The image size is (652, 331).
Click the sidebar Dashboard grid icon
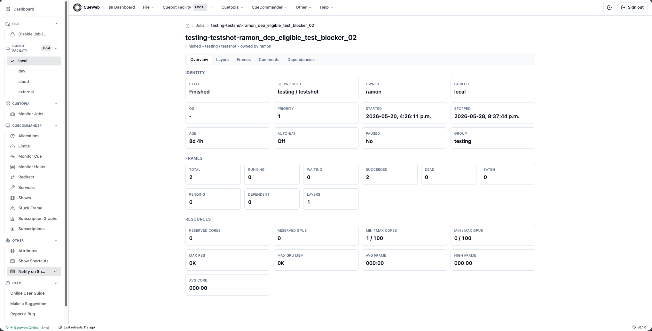pos(8,9)
